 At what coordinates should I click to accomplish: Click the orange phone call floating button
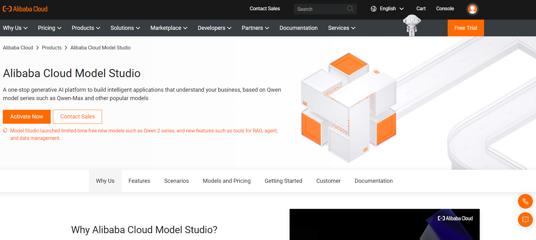(x=525, y=201)
